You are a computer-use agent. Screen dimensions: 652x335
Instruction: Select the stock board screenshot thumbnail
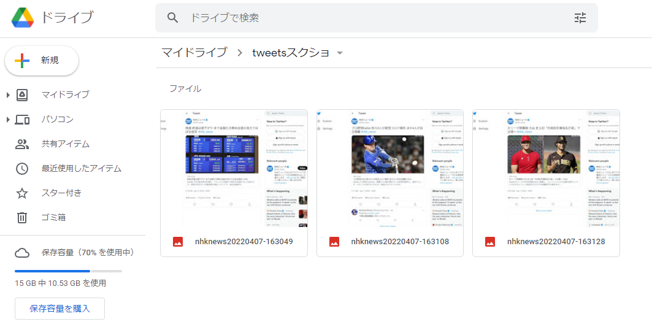click(x=234, y=168)
